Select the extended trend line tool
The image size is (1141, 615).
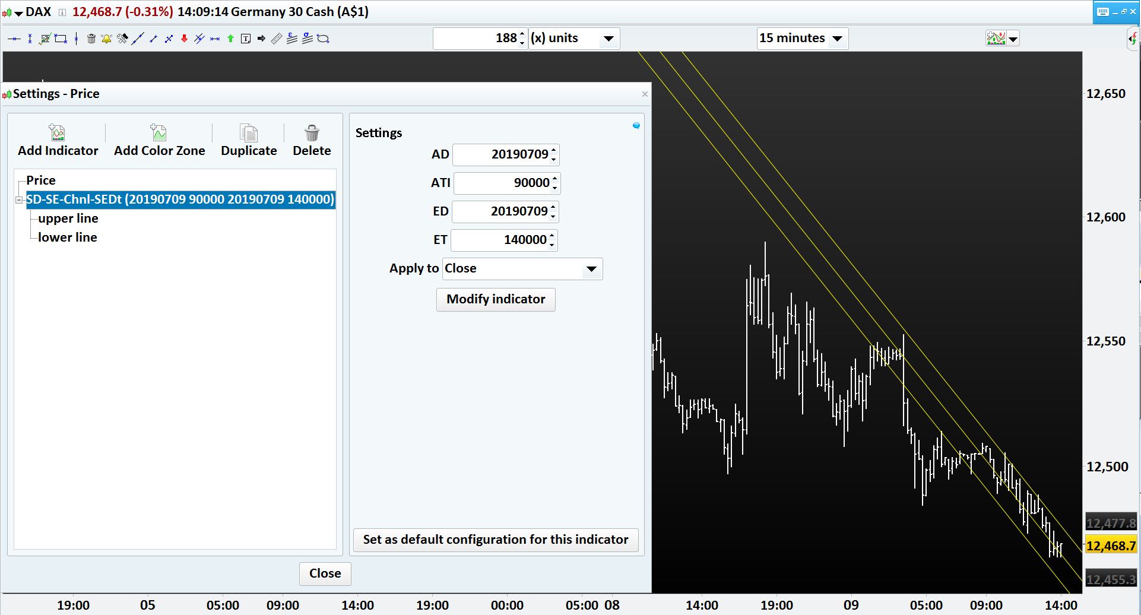pos(138,39)
